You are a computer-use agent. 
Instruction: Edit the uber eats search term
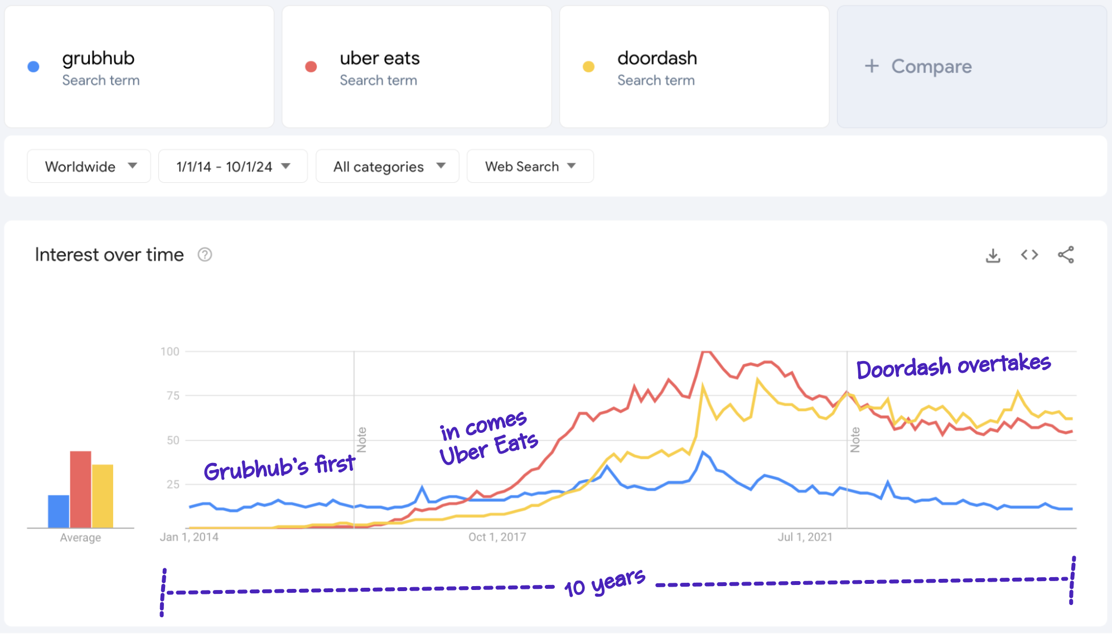click(380, 58)
